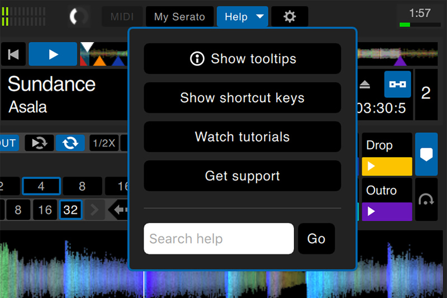Enable Show tooltips option
The height and width of the screenshot is (298, 447).
point(242,59)
